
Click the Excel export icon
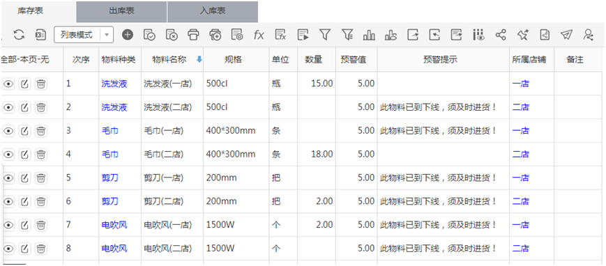[40, 35]
